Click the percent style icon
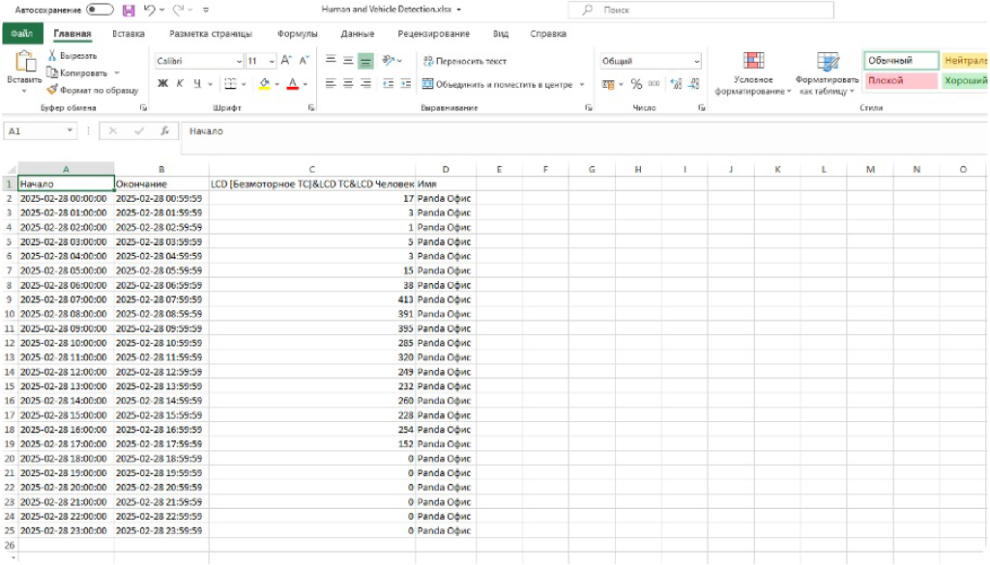 [636, 84]
